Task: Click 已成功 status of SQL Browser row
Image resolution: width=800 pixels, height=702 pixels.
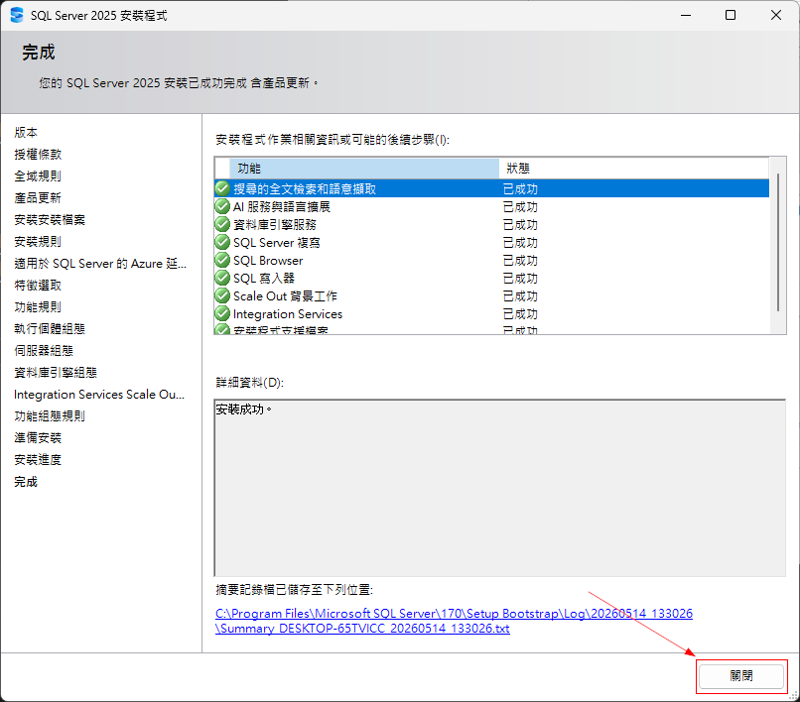Action: [x=520, y=261]
